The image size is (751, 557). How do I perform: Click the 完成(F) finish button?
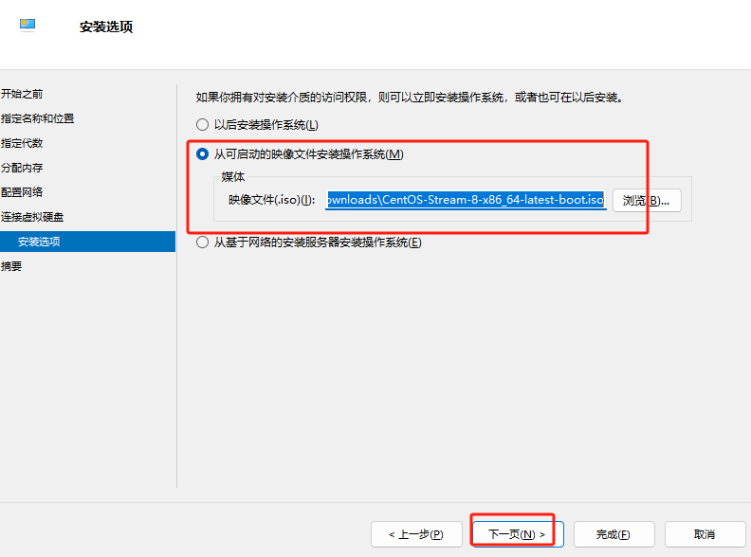pyautogui.click(x=613, y=534)
